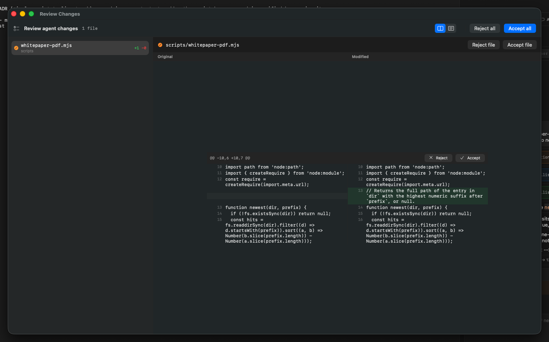Click the '1 file' count label

(89, 28)
